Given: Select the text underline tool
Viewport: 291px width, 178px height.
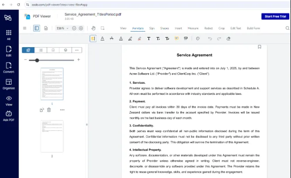Looking at the screenshot, I should point(102,39).
